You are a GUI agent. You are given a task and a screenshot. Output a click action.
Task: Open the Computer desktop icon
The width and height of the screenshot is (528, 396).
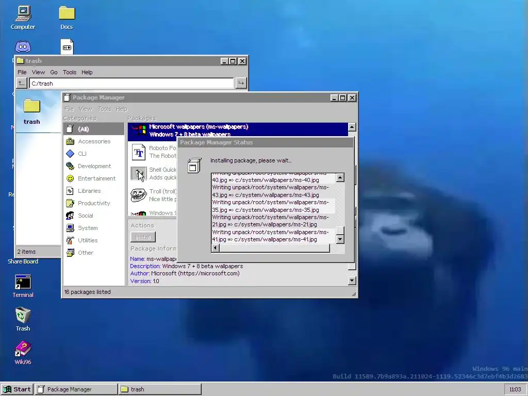(x=23, y=18)
